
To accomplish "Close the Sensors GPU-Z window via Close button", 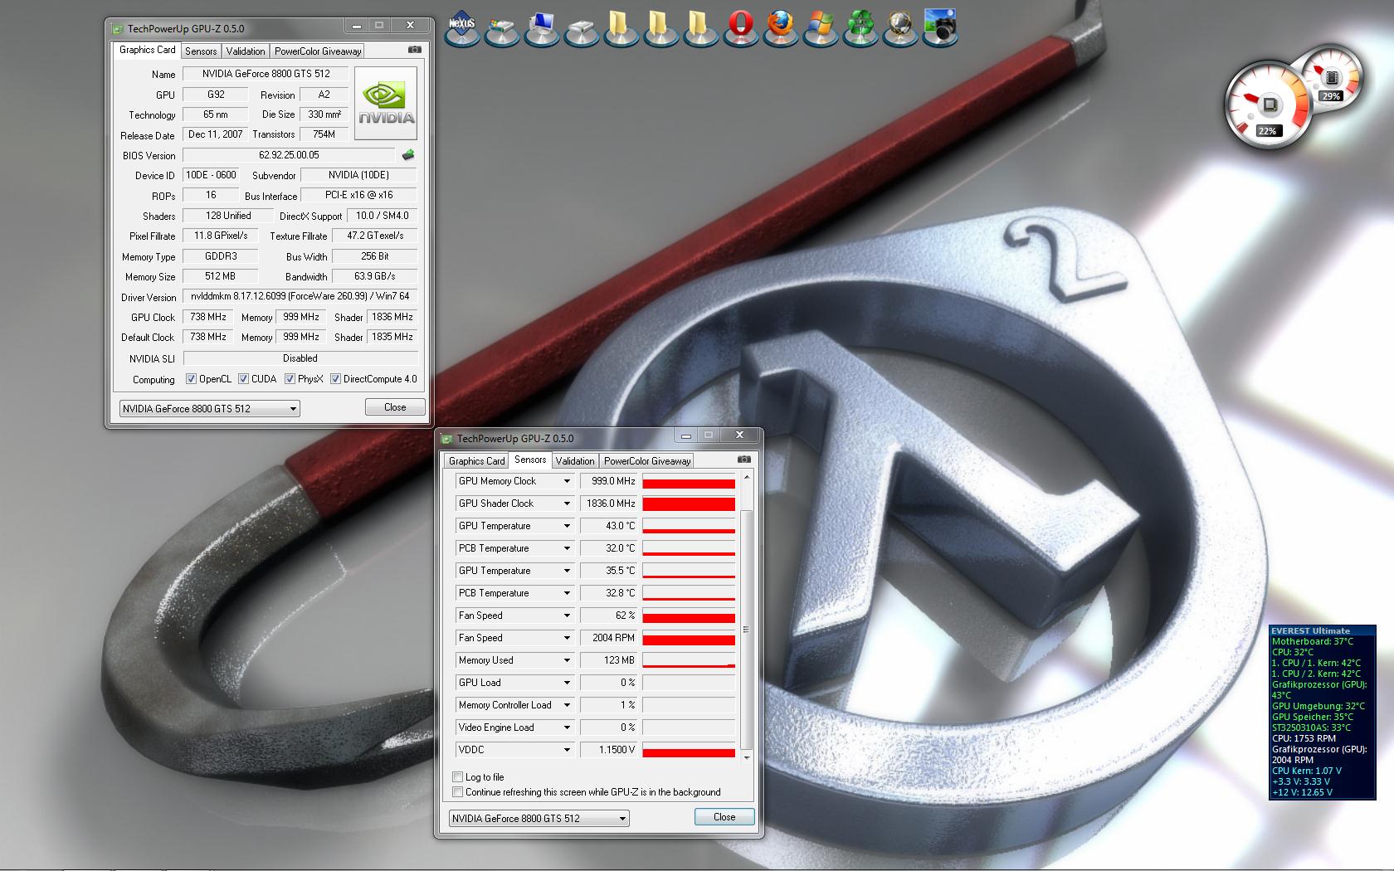I will 724,817.
